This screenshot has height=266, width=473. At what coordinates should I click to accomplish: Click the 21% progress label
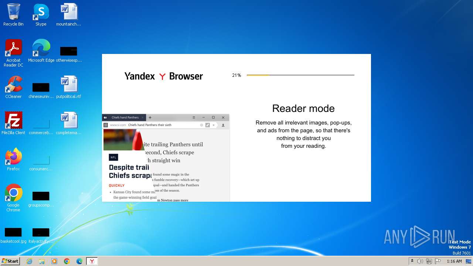coord(236,75)
